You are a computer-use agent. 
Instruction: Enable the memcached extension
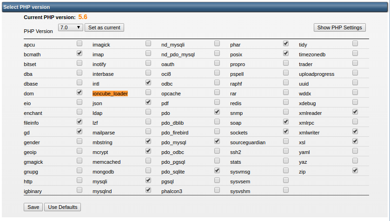(148, 161)
